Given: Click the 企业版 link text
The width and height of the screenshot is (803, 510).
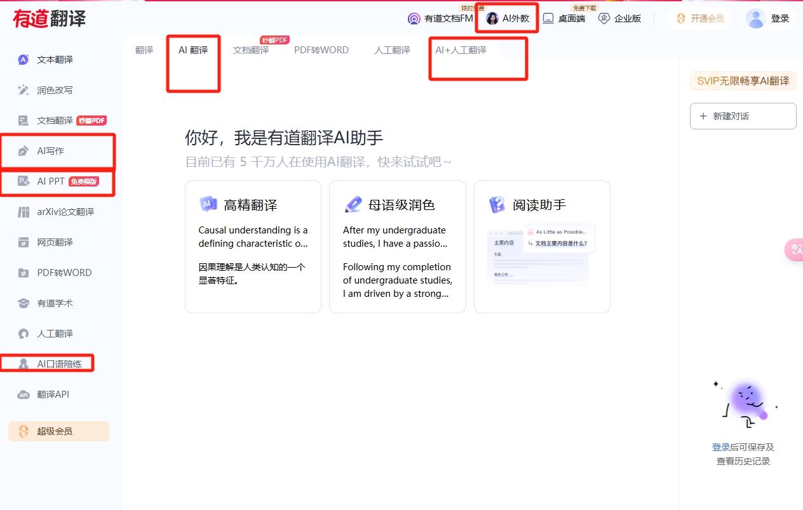Looking at the screenshot, I should (x=628, y=18).
